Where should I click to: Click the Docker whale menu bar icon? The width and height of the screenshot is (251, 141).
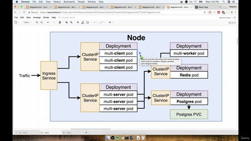click(x=182, y=2)
